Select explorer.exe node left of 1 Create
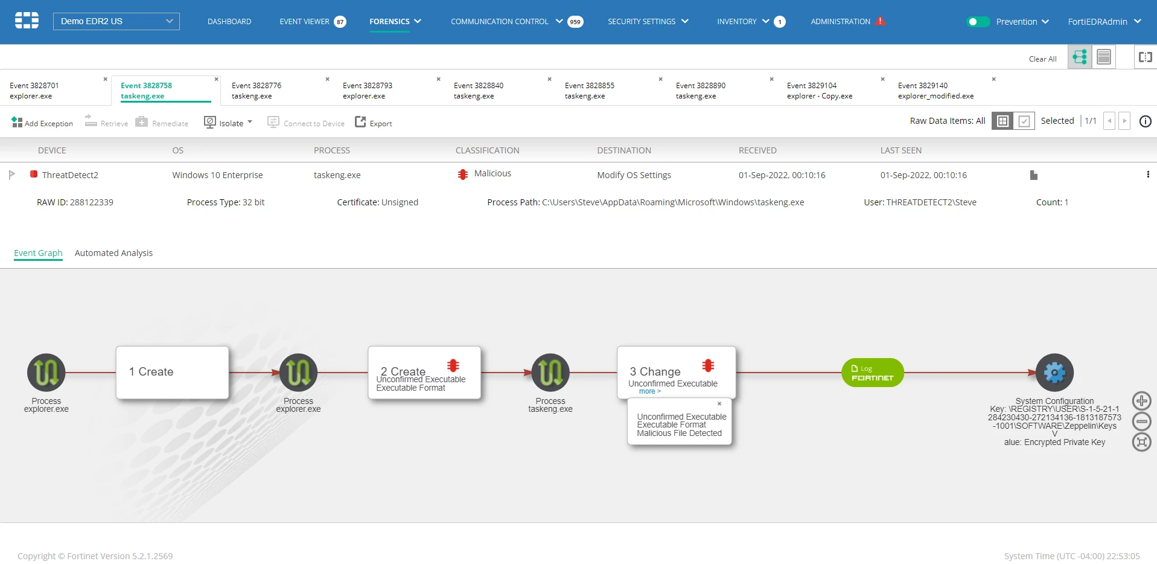 pos(46,372)
